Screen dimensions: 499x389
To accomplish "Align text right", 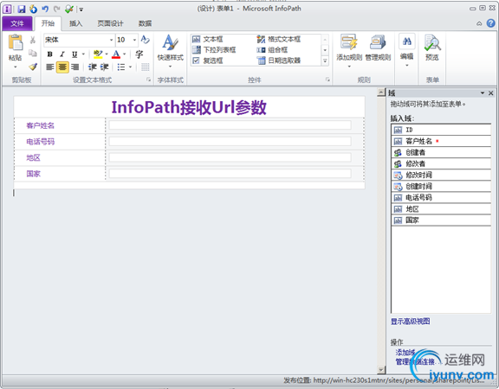I will [x=75, y=67].
